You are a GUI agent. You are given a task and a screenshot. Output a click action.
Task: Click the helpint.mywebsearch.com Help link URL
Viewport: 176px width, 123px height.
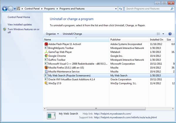[x=113, y=114]
